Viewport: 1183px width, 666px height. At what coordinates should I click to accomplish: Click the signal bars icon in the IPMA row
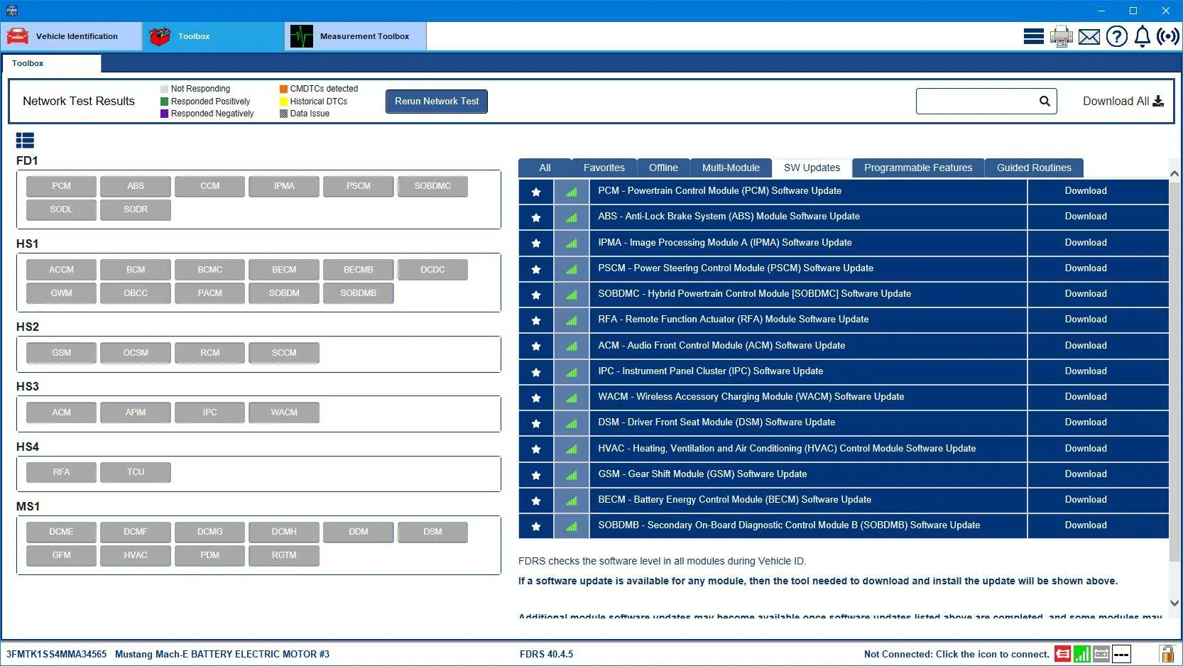coord(572,243)
